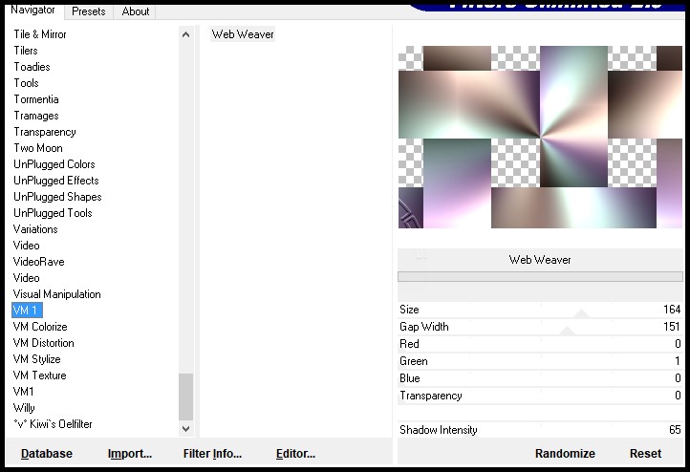Image resolution: width=690 pixels, height=472 pixels.
Task: Launch the Editor... button
Action: pyautogui.click(x=295, y=454)
